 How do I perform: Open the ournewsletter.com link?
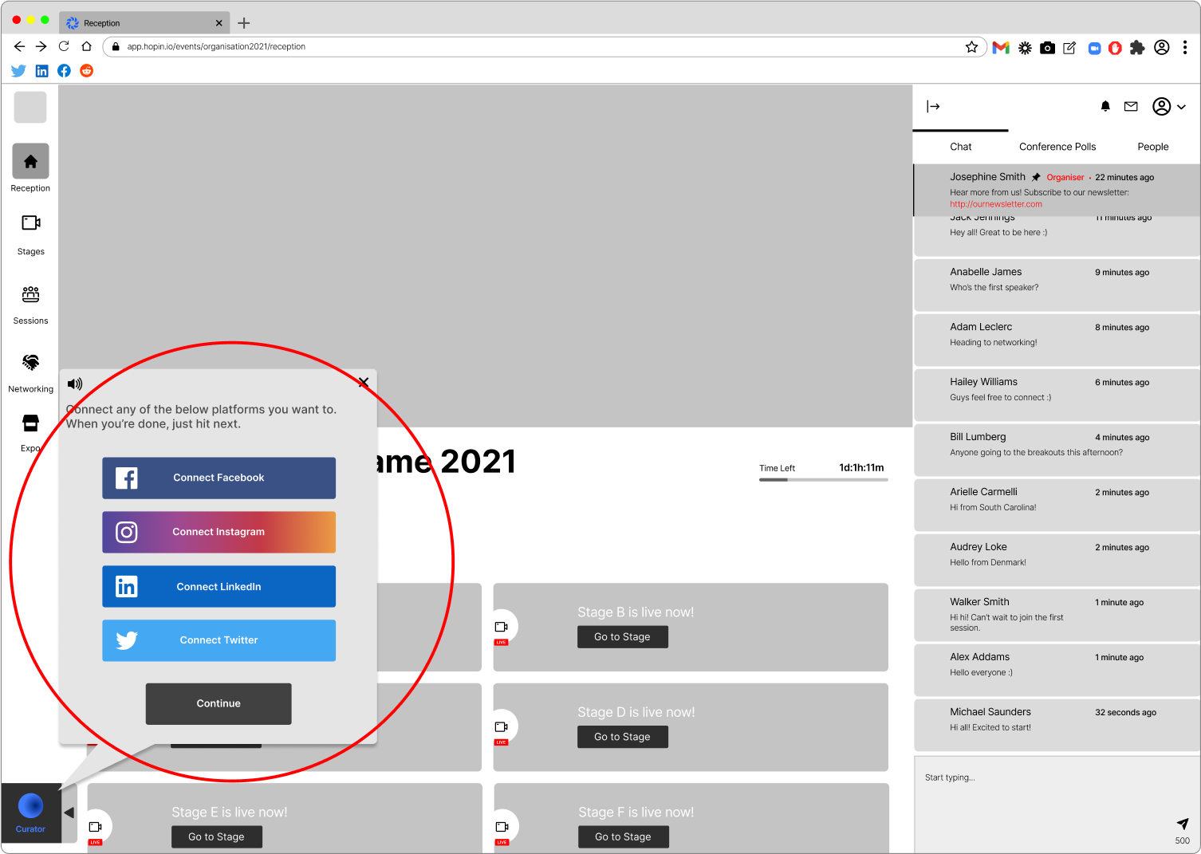[x=996, y=204]
